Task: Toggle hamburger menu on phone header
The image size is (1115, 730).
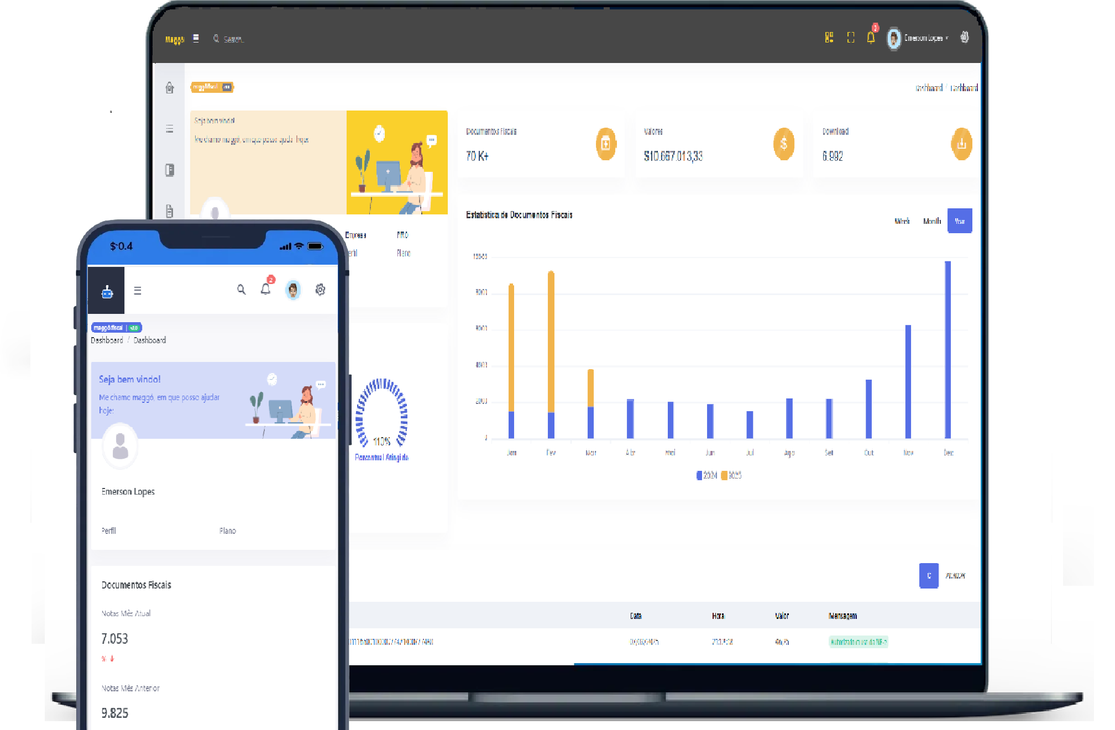Action: click(x=138, y=291)
